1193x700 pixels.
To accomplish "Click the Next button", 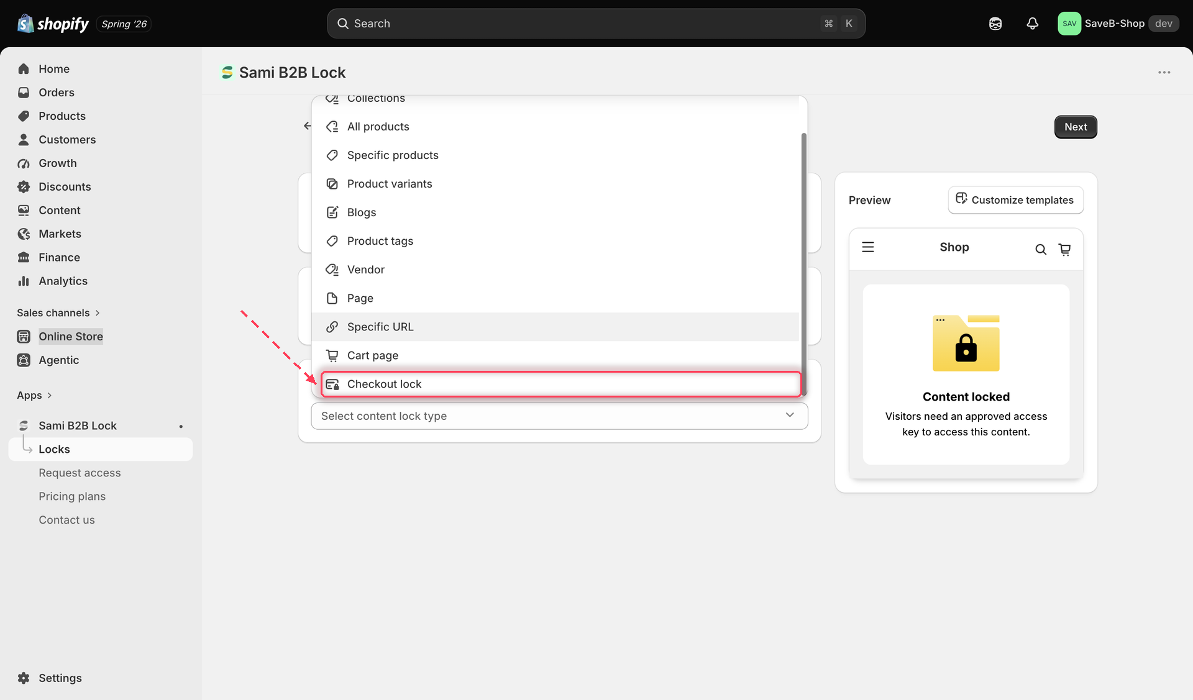I will click(1076, 127).
